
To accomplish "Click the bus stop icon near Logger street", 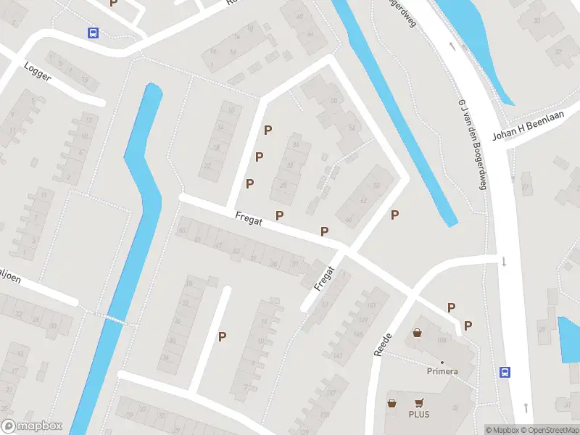I will coord(93,33).
